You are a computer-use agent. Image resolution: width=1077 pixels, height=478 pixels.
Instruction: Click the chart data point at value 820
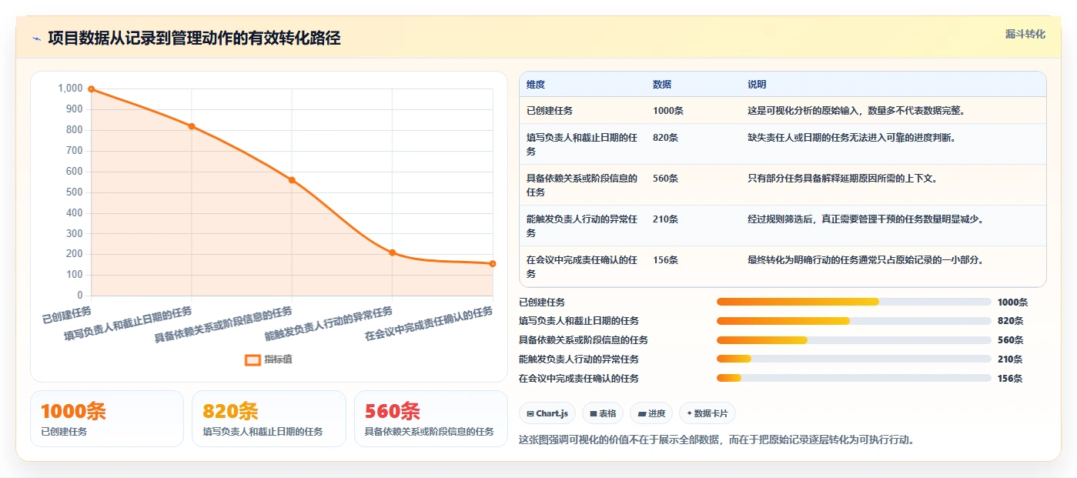[x=192, y=126]
